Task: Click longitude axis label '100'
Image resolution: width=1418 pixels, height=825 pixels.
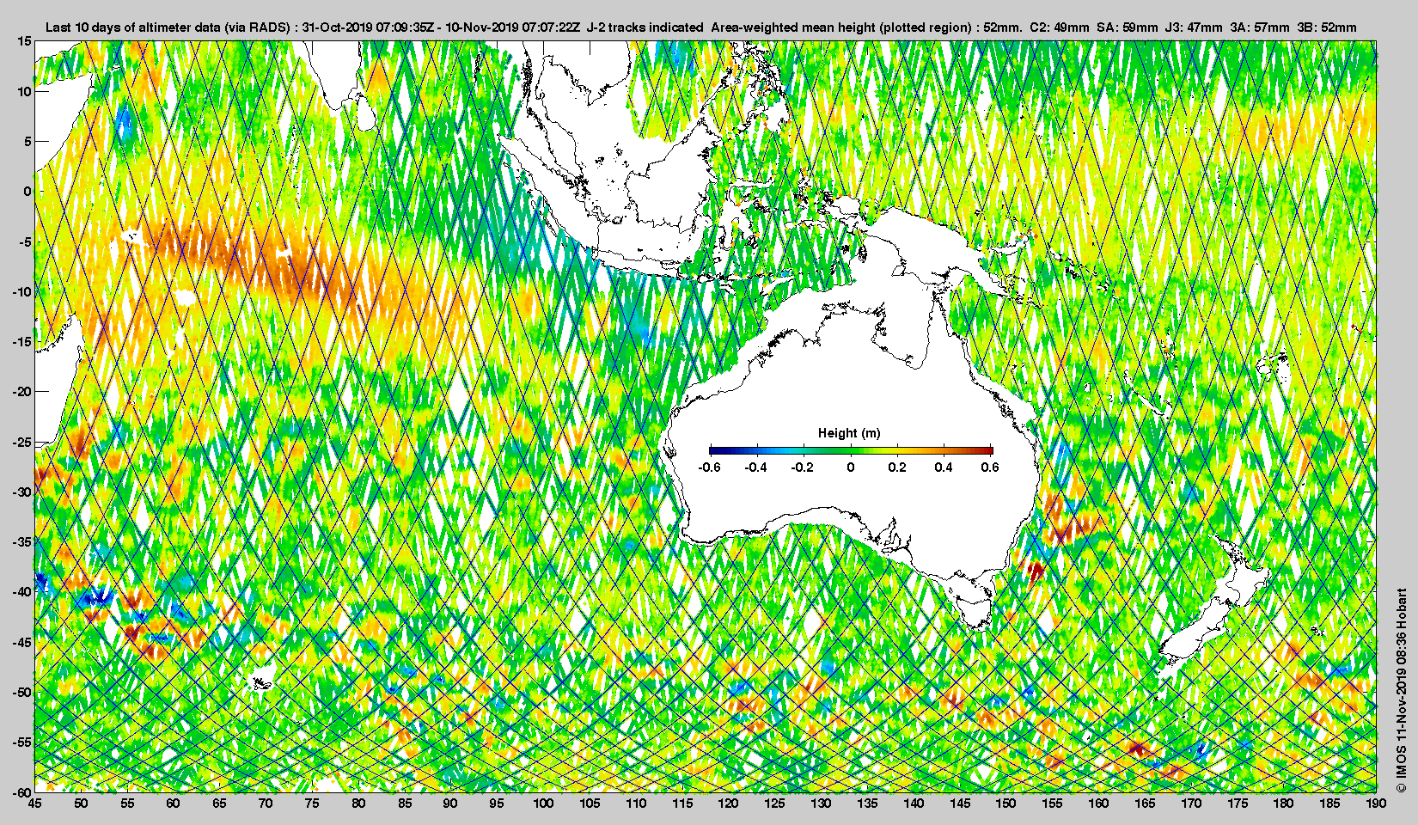Action: pos(543,804)
